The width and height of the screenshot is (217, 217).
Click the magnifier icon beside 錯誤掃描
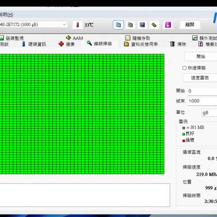[89, 43]
